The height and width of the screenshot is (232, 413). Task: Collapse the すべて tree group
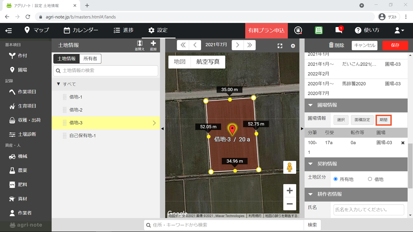(58, 84)
